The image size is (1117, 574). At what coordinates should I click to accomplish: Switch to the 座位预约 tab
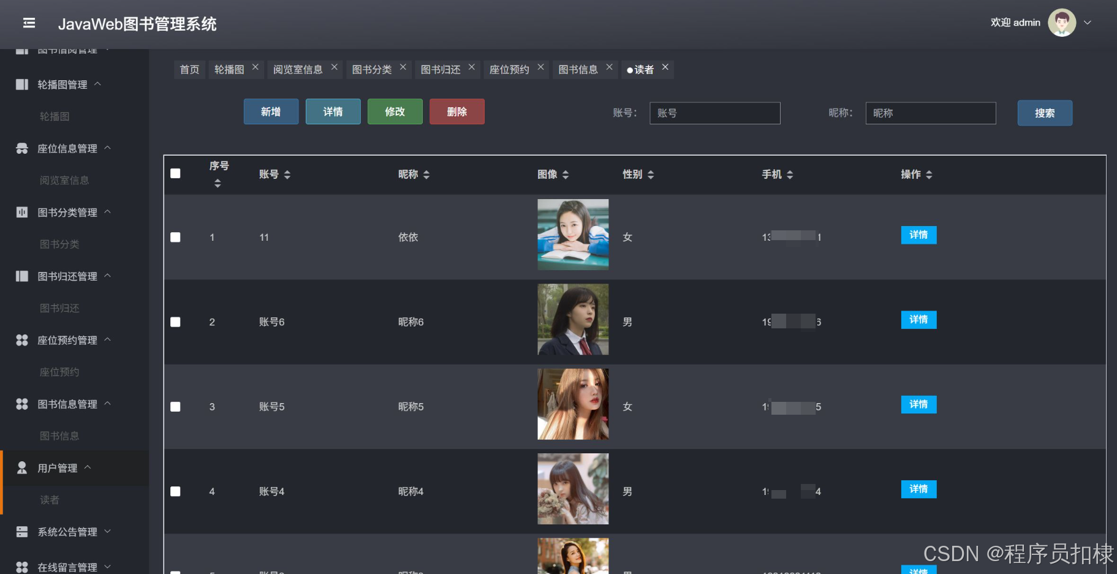pos(509,70)
